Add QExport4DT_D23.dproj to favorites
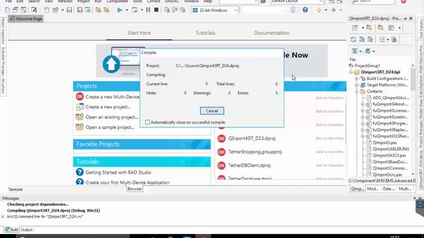 329,138
